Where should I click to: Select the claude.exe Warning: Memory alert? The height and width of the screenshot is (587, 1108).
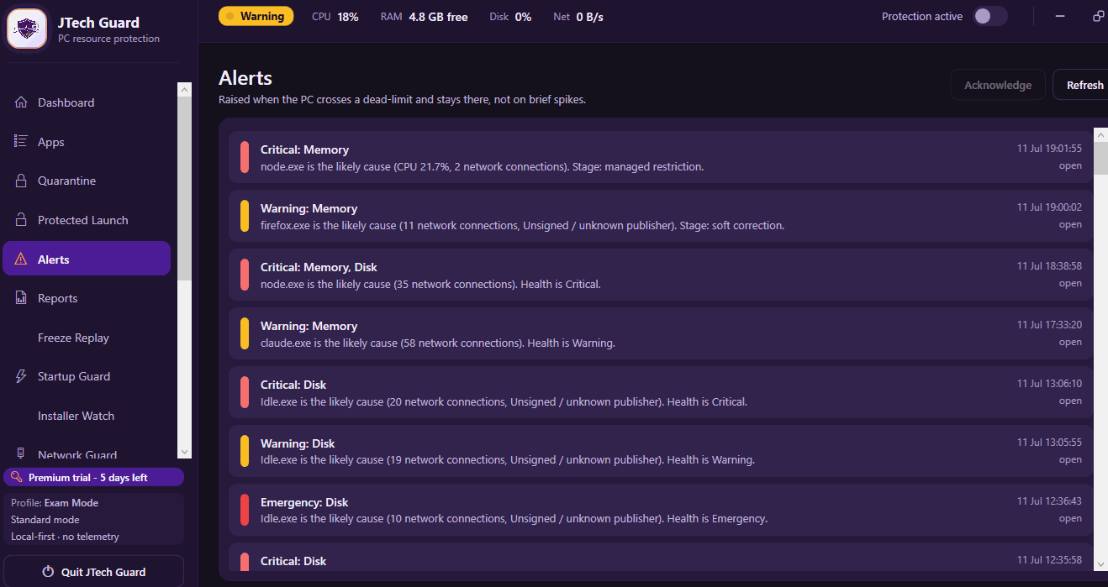tap(660, 333)
